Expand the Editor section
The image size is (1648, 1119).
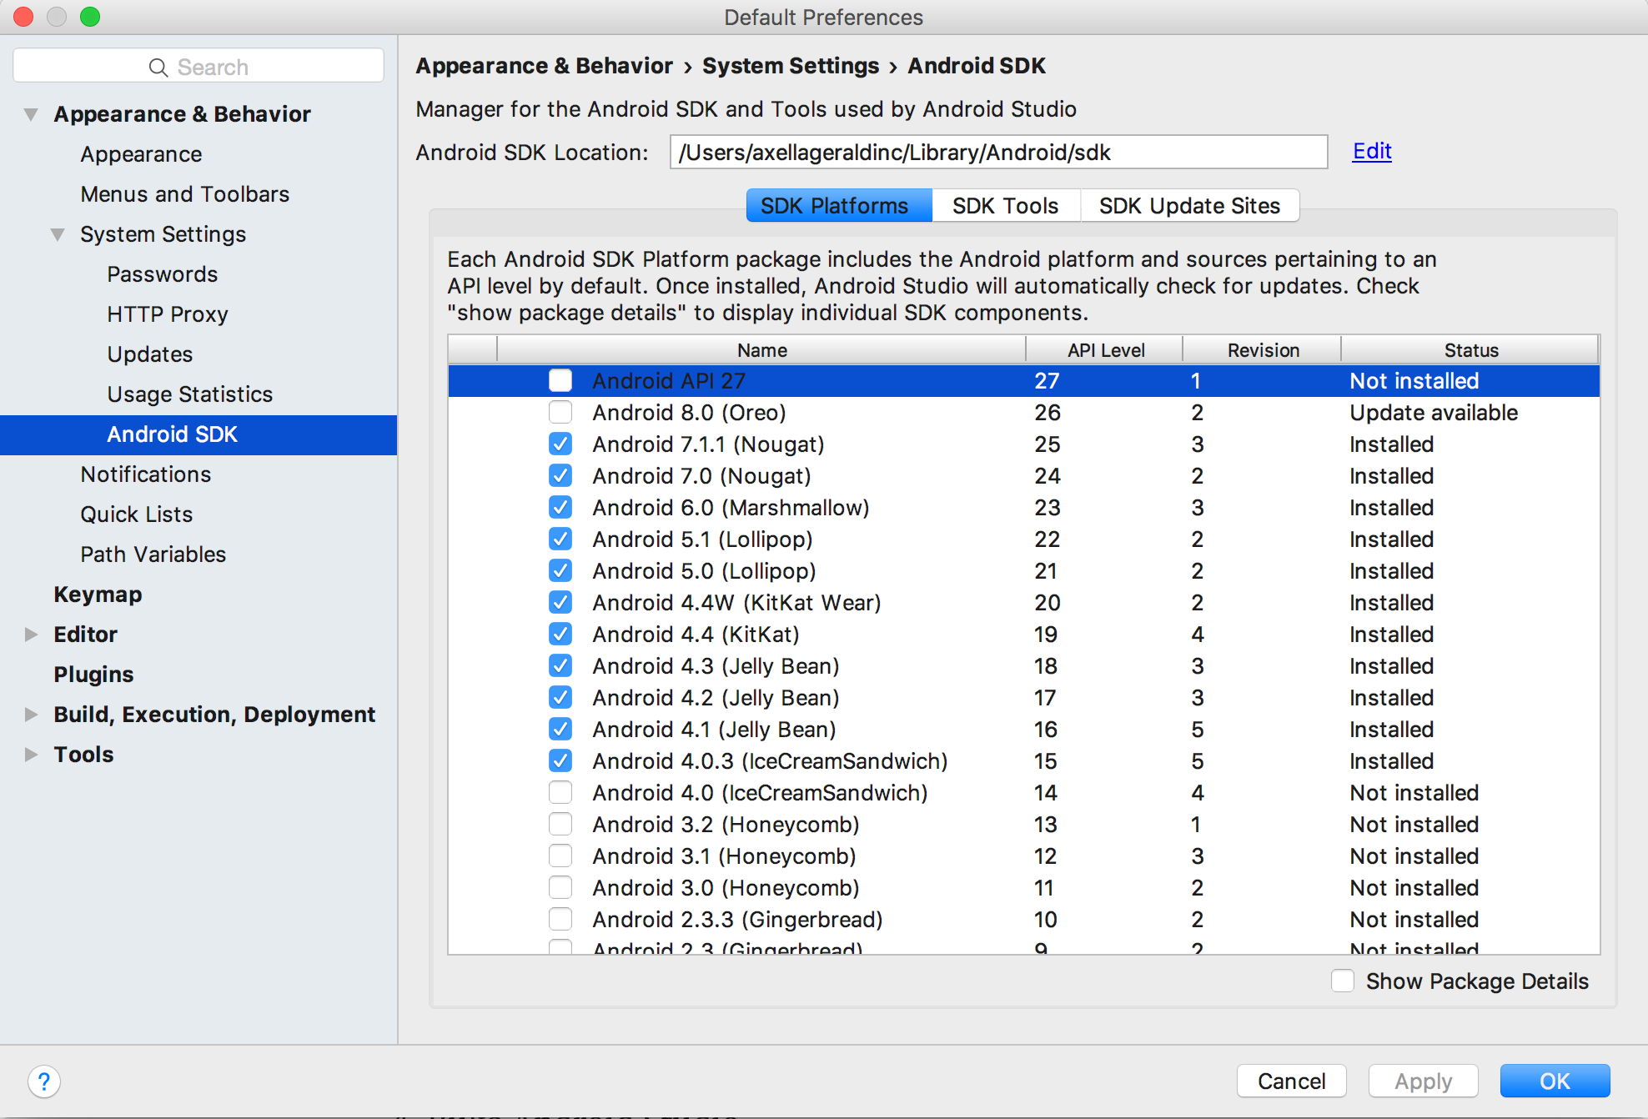click(x=31, y=635)
